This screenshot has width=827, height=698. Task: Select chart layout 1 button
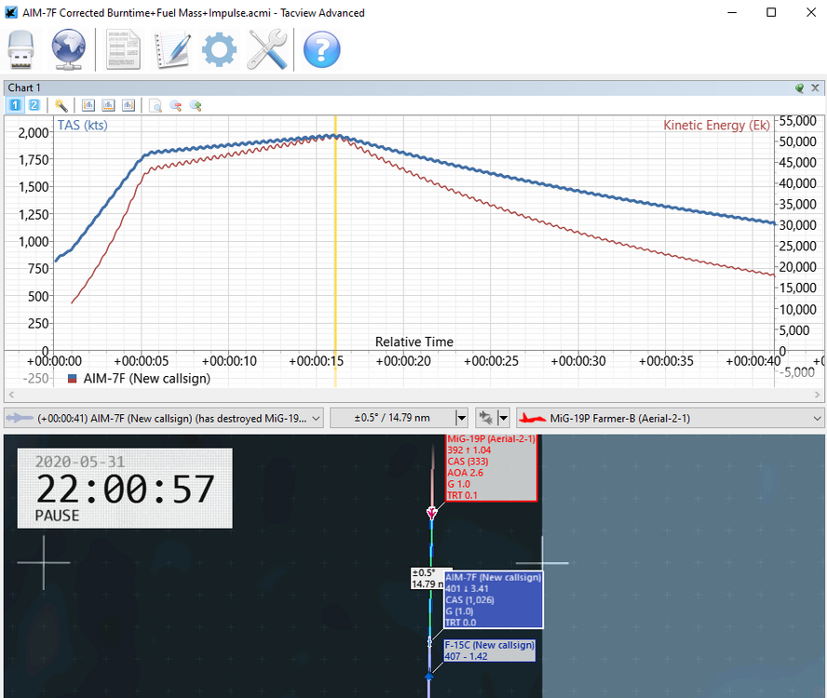coord(15,105)
